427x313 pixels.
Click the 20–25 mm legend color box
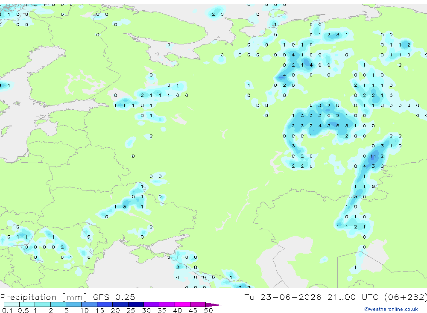[120, 304]
